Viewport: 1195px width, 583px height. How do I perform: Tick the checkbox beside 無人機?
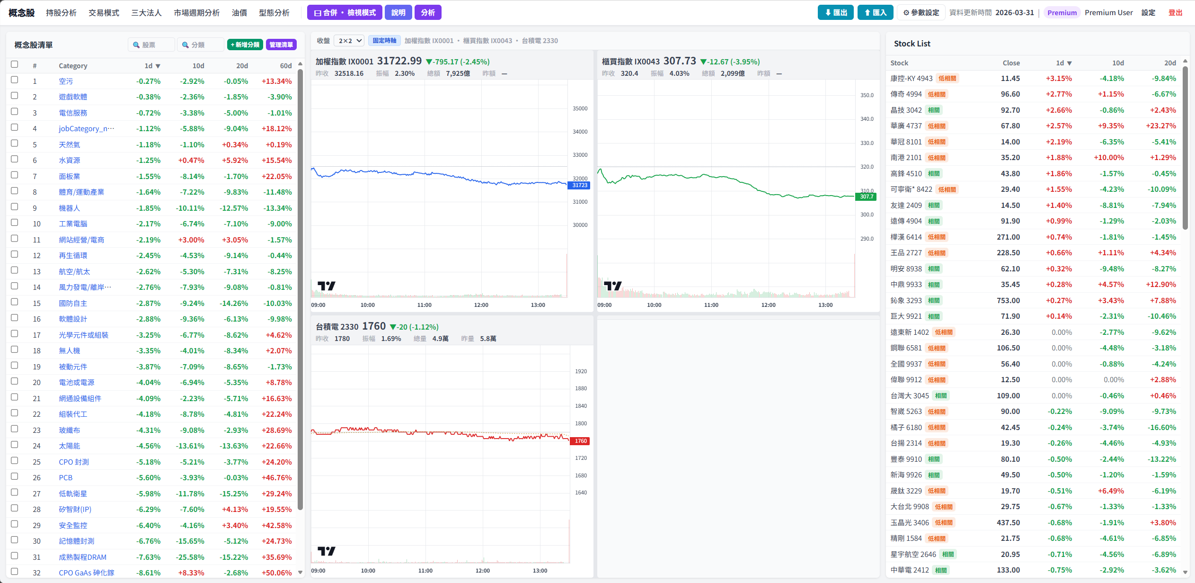pos(15,350)
